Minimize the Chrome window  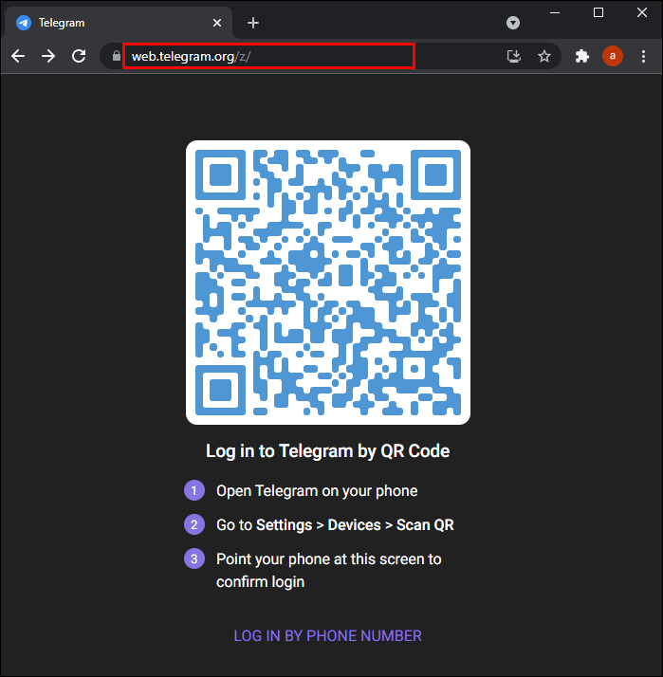pos(555,12)
